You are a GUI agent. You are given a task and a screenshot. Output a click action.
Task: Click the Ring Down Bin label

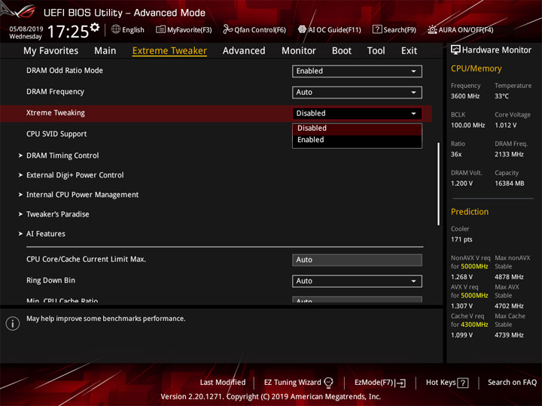point(51,280)
